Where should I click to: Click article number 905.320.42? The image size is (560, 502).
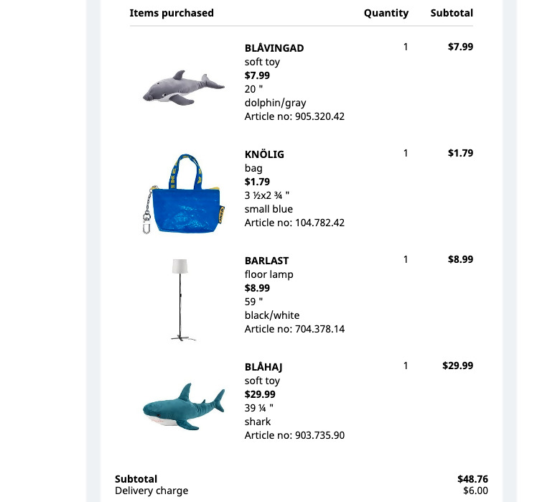tap(319, 116)
